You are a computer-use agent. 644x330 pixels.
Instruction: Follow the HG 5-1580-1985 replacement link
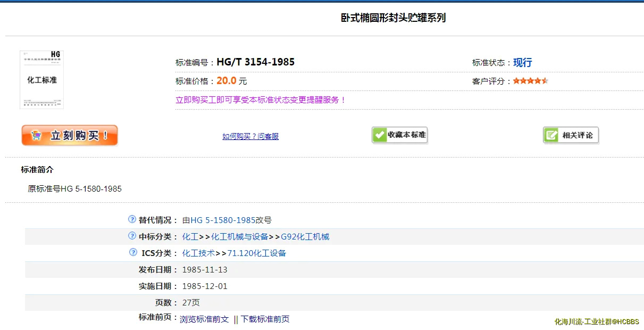(223, 220)
